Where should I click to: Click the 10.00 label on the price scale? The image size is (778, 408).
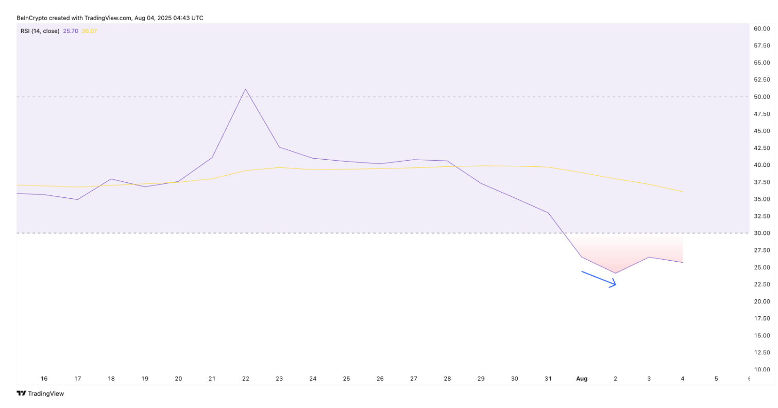point(763,369)
